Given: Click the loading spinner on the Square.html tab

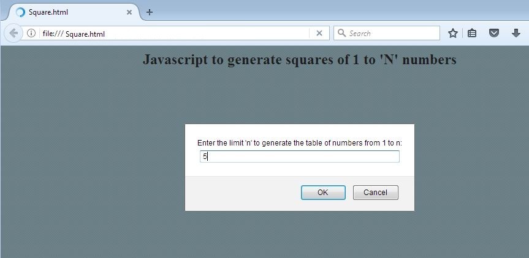Looking at the screenshot, I should (20, 12).
